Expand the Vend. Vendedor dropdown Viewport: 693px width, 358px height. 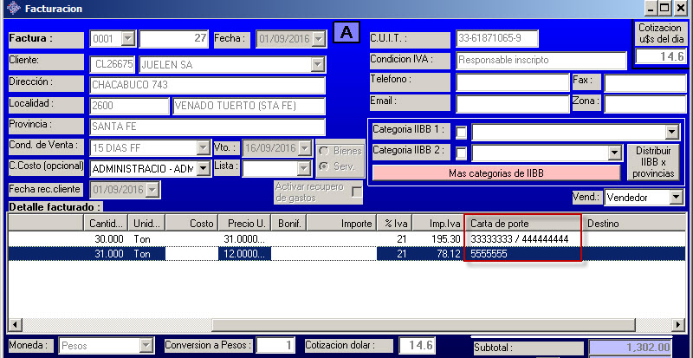[x=676, y=198]
